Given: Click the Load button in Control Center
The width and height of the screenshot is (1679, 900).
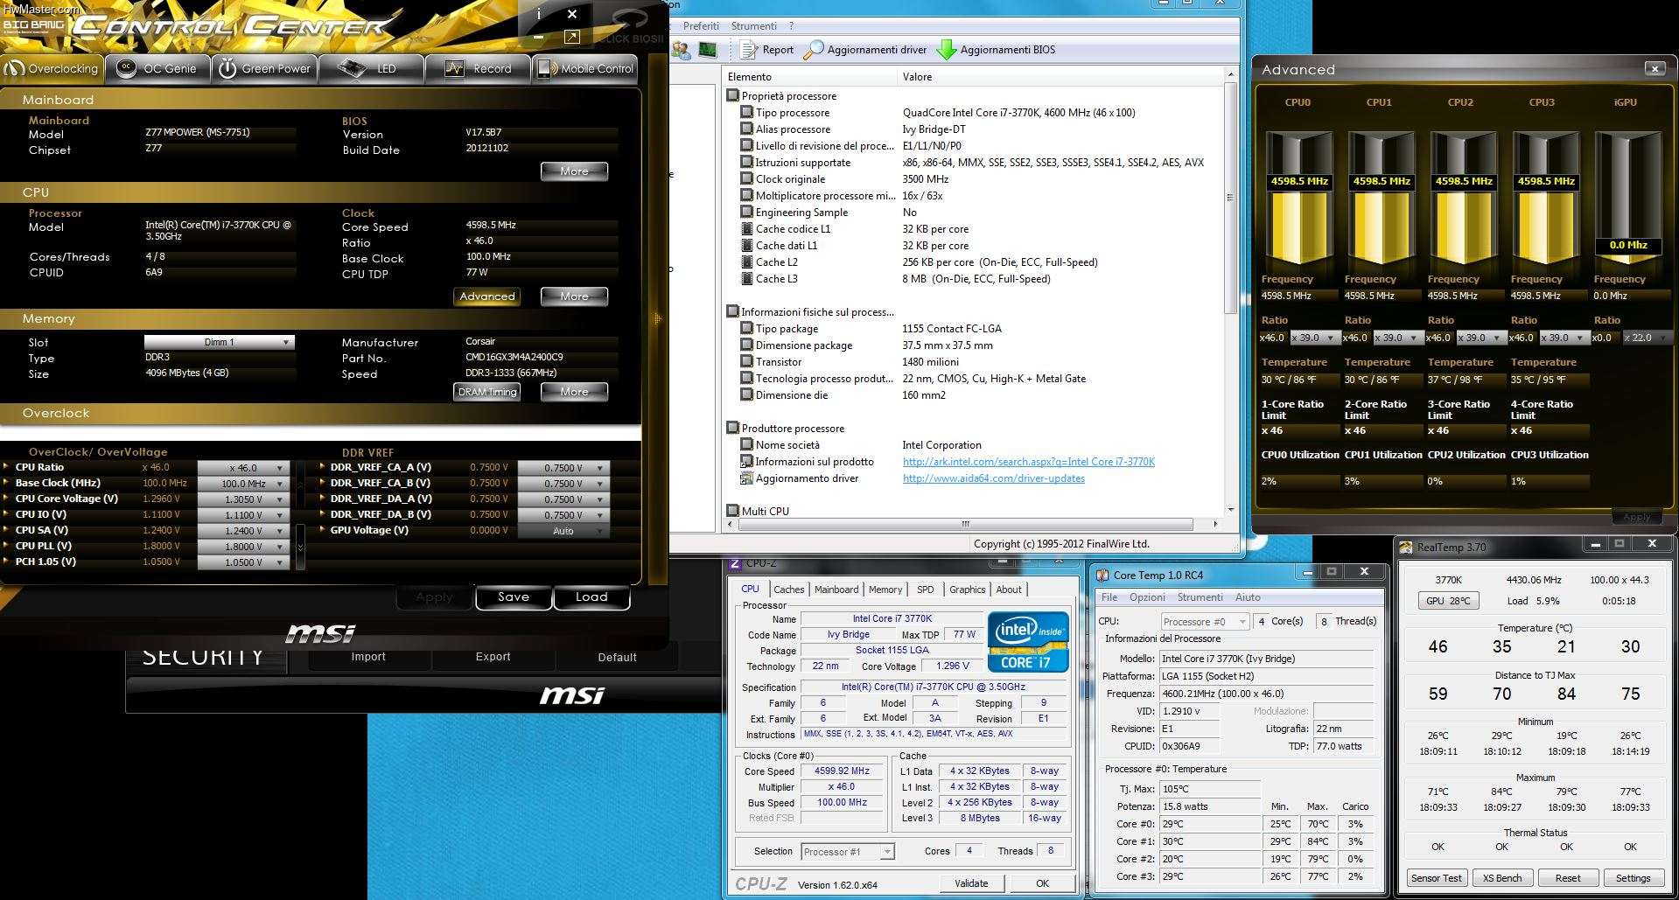Looking at the screenshot, I should (591, 597).
